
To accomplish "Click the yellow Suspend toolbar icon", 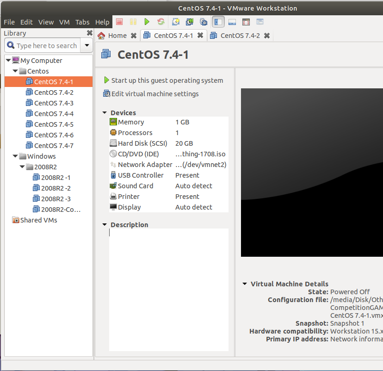I will [x=133, y=22].
